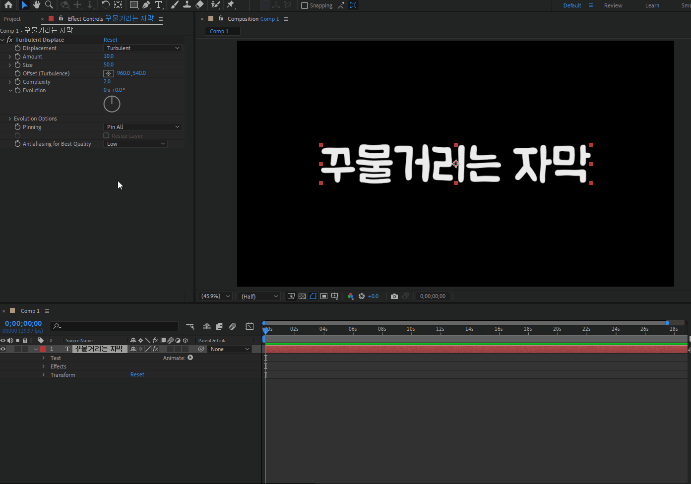Toggle the timeline Shy layers switch icon
Screen dimensions: 691x484
pyautogui.click(x=207, y=326)
